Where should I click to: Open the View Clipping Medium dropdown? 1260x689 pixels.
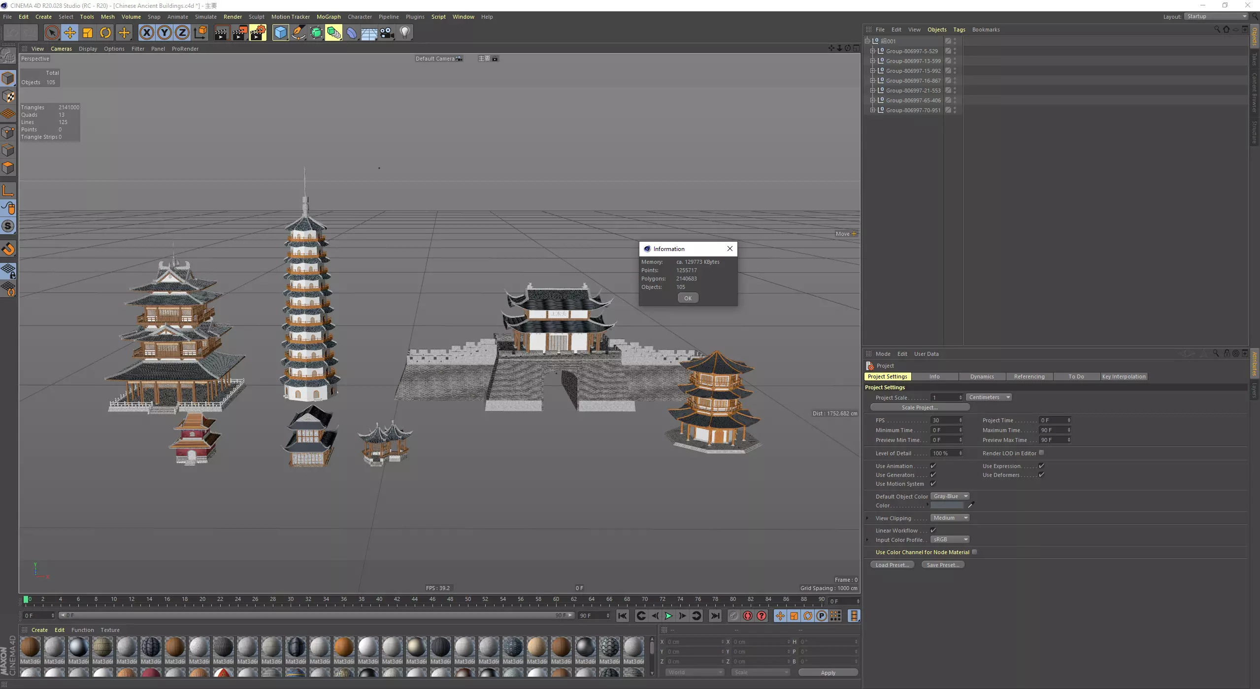pos(950,518)
